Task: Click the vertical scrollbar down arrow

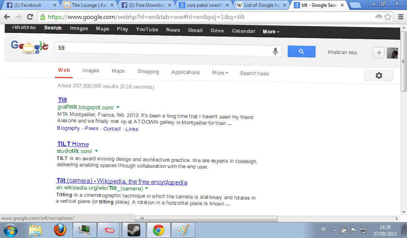Action: tap(404, 212)
